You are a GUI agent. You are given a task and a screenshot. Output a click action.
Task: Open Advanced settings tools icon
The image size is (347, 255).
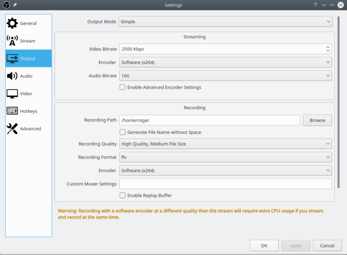[x=12, y=129]
